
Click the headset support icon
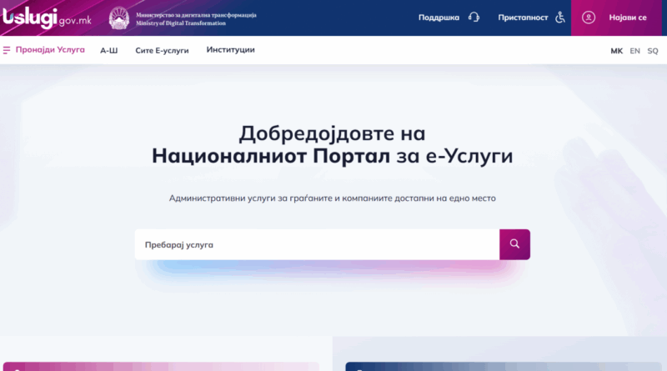point(474,18)
